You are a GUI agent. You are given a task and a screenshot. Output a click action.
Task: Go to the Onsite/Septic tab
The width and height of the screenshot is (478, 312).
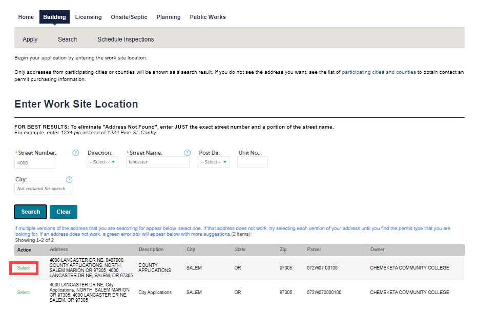(x=129, y=17)
